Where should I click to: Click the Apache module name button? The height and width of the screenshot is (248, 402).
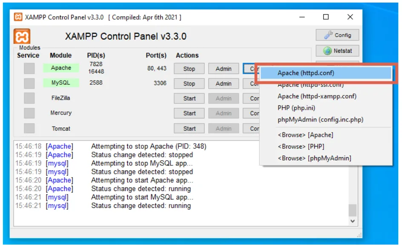[x=61, y=68]
